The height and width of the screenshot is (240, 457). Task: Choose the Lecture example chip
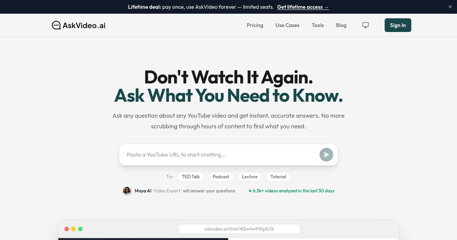(250, 177)
